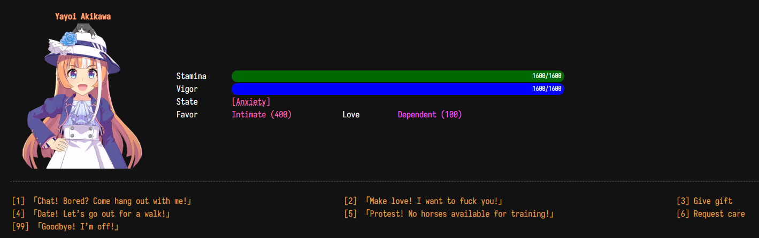The width and height of the screenshot is (759, 238).
Task: Pick option 3 Give gift
Action: 704,201
